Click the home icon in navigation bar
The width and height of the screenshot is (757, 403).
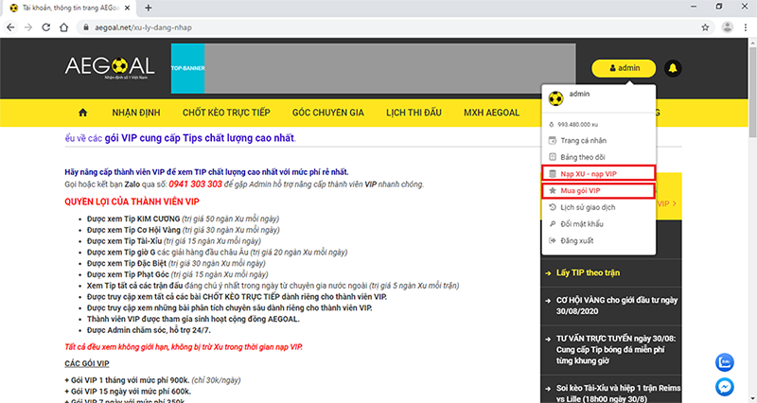point(83,114)
